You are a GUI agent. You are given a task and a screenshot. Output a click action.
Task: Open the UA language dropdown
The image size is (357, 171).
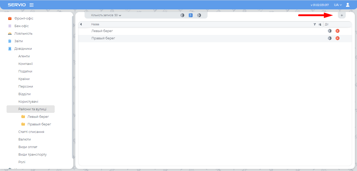point(338,5)
